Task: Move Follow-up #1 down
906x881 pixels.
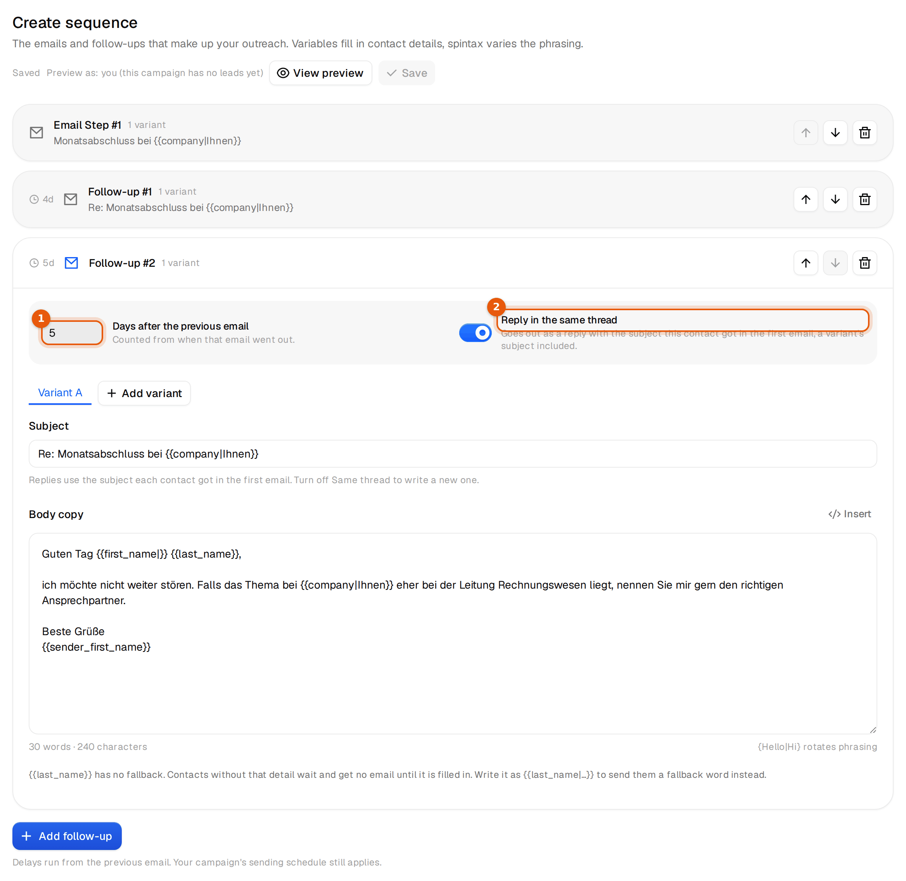Action: tap(835, 199)
